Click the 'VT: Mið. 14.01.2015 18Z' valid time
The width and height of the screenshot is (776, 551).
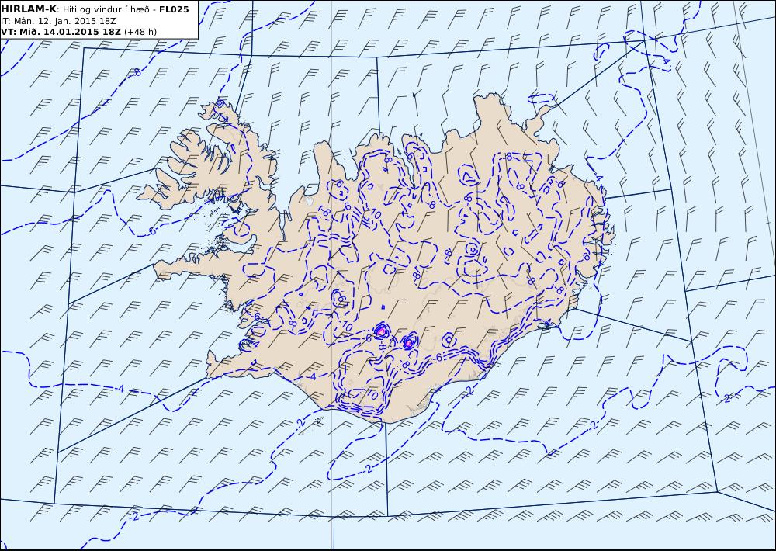tap(61, 32)
